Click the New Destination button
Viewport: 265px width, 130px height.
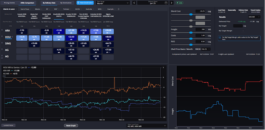coord(85,3)
